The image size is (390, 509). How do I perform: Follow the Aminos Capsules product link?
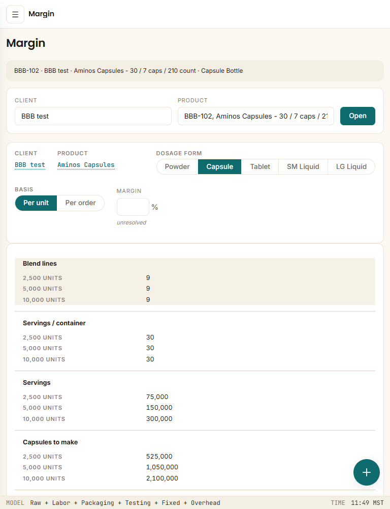click(x=86, y=165)
